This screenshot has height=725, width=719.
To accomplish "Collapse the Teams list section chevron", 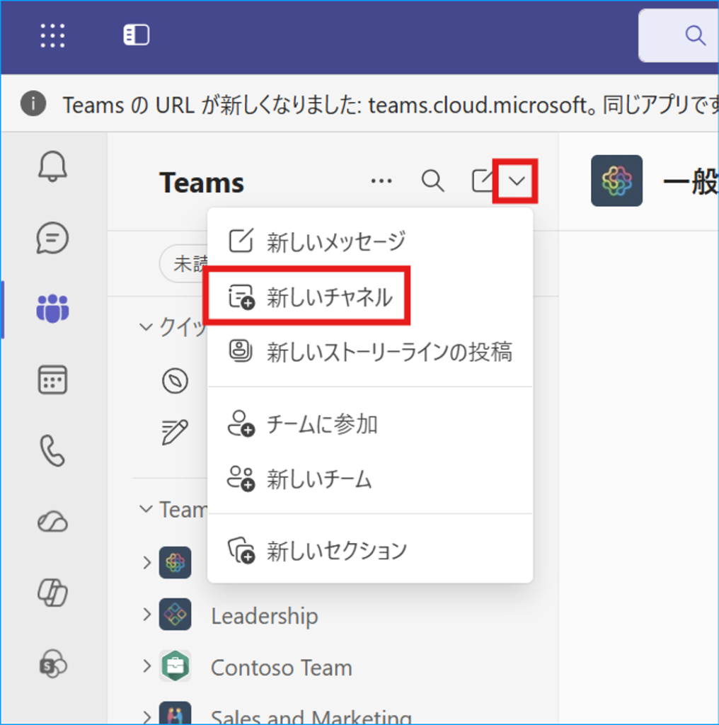I will point(146,509).
